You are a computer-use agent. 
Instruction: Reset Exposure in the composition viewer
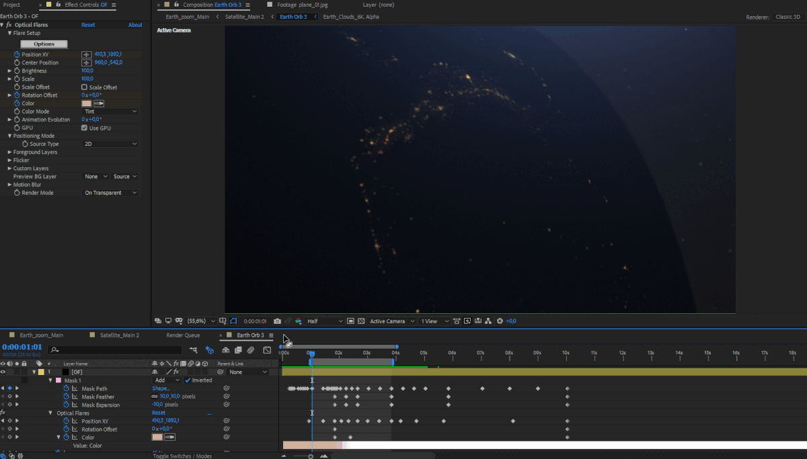500,321
